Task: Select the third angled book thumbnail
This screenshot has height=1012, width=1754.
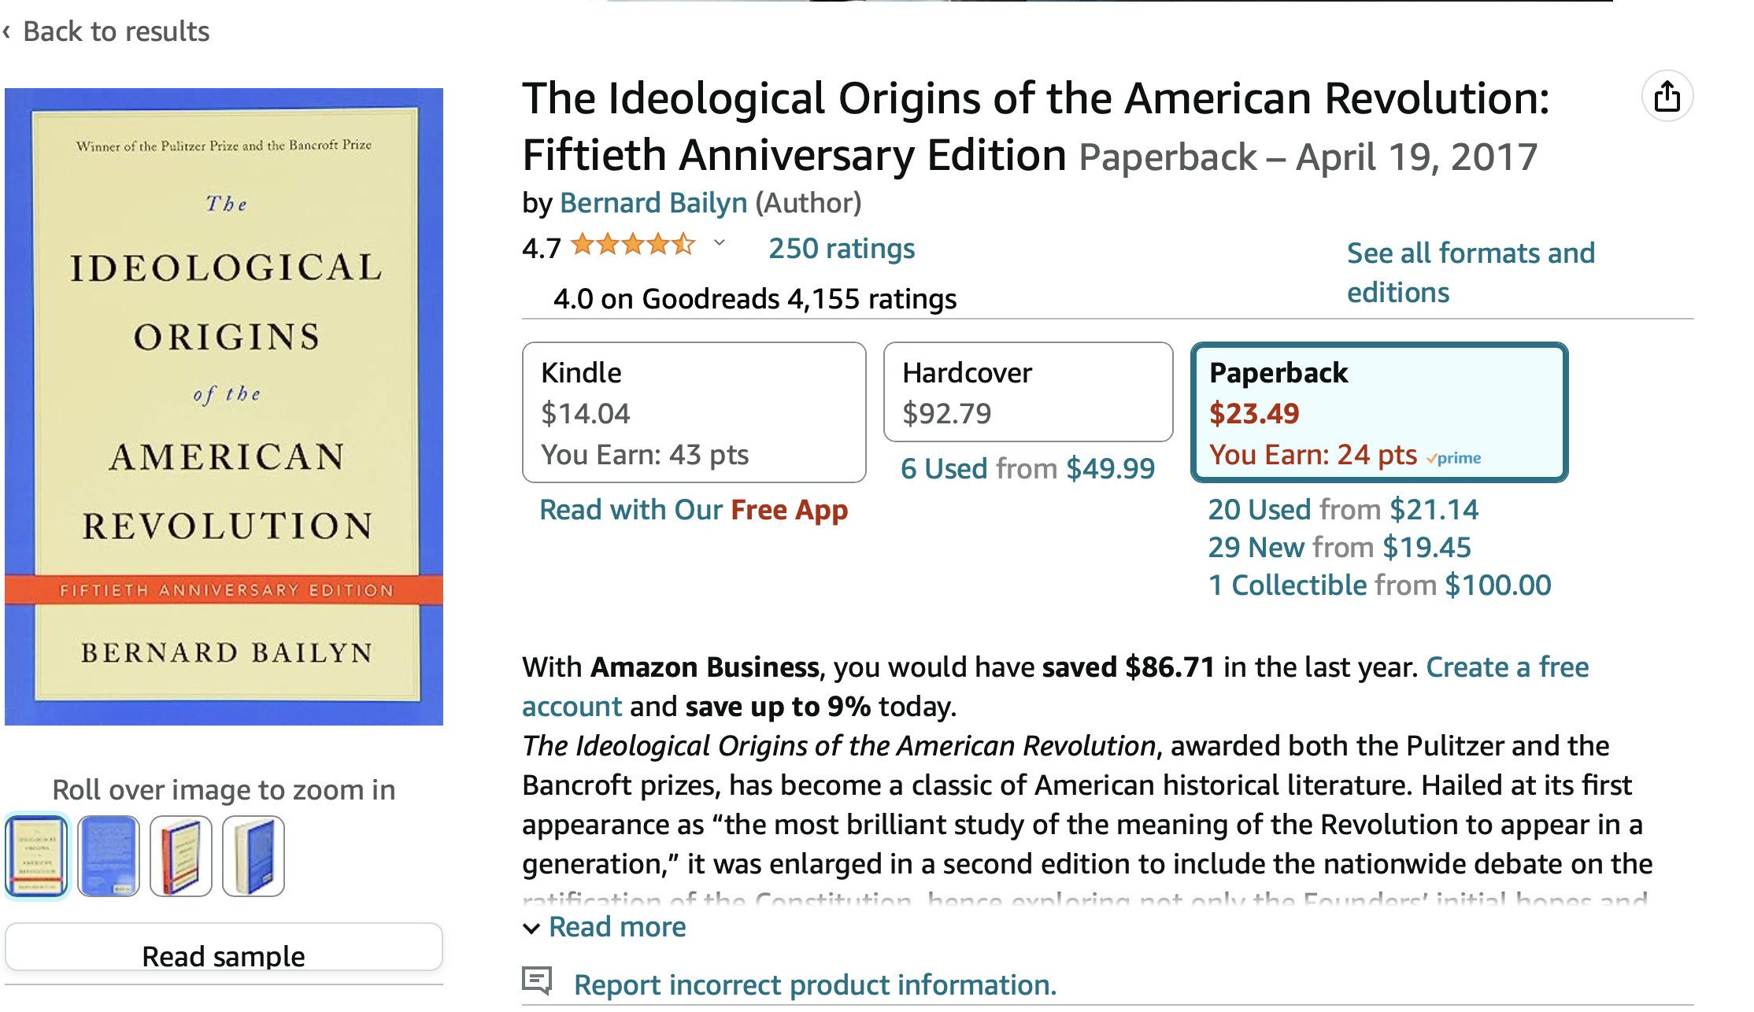Action: point(181,855)
